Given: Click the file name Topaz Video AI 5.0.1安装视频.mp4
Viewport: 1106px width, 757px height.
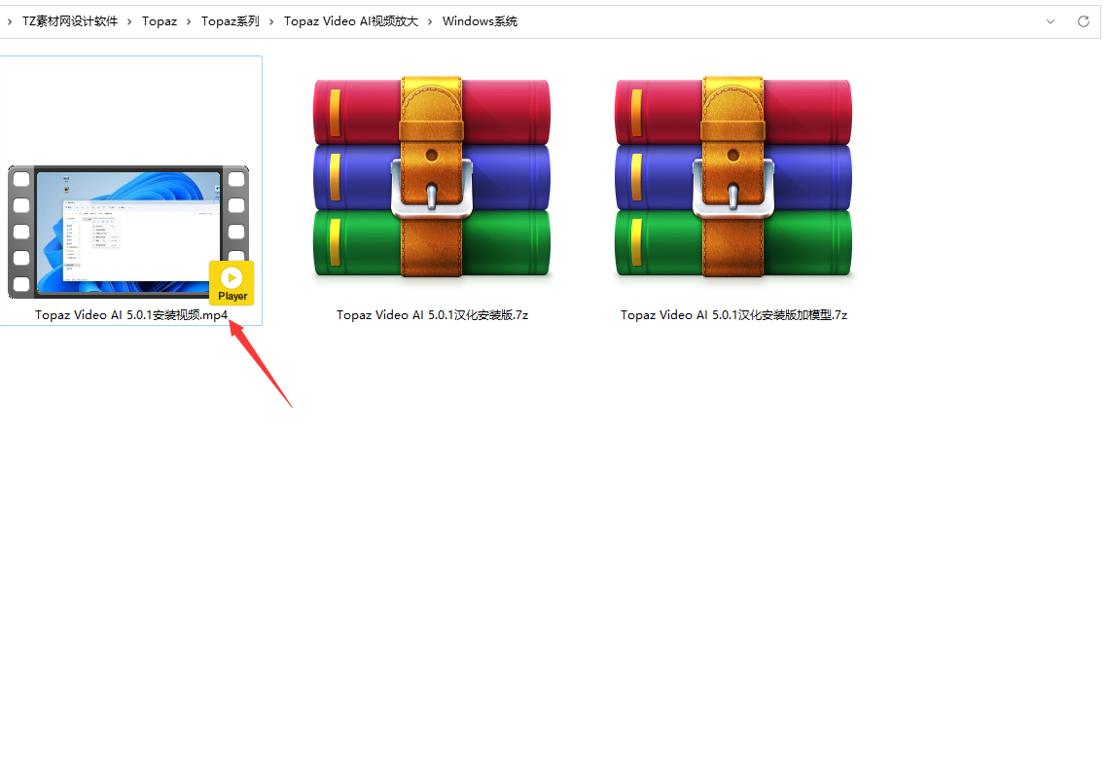Looking at the screenshot, I should pos(131,315).
